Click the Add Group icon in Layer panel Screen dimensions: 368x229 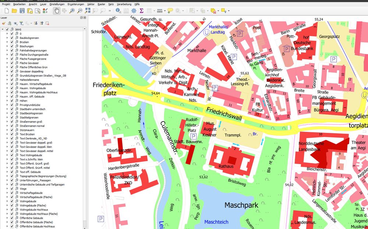coord(10,23)
